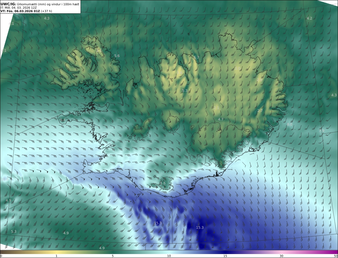
Task: Select the '4.2' value label on the map
Action: pos(309,18)
